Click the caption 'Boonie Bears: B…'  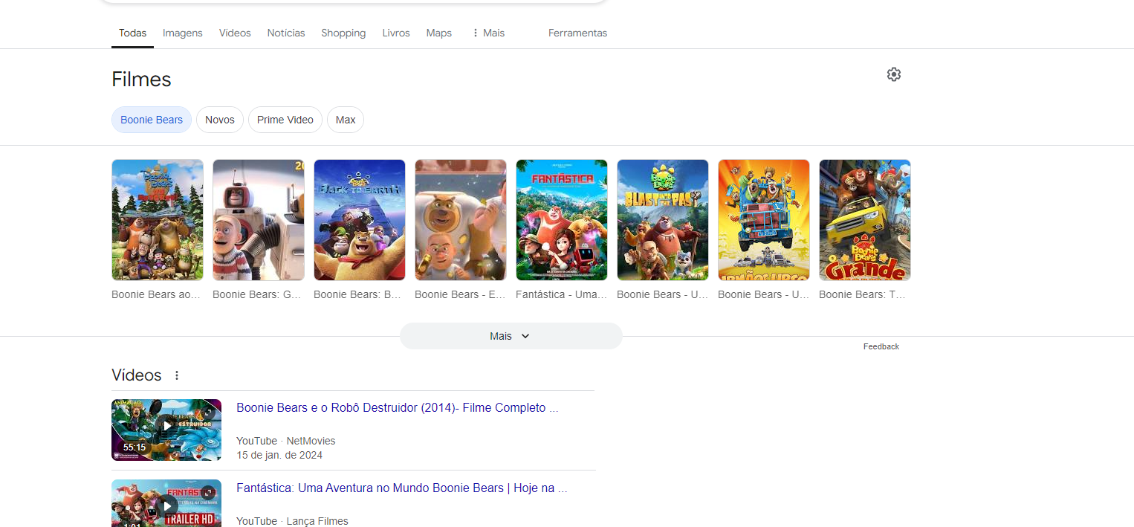point(357,294)
